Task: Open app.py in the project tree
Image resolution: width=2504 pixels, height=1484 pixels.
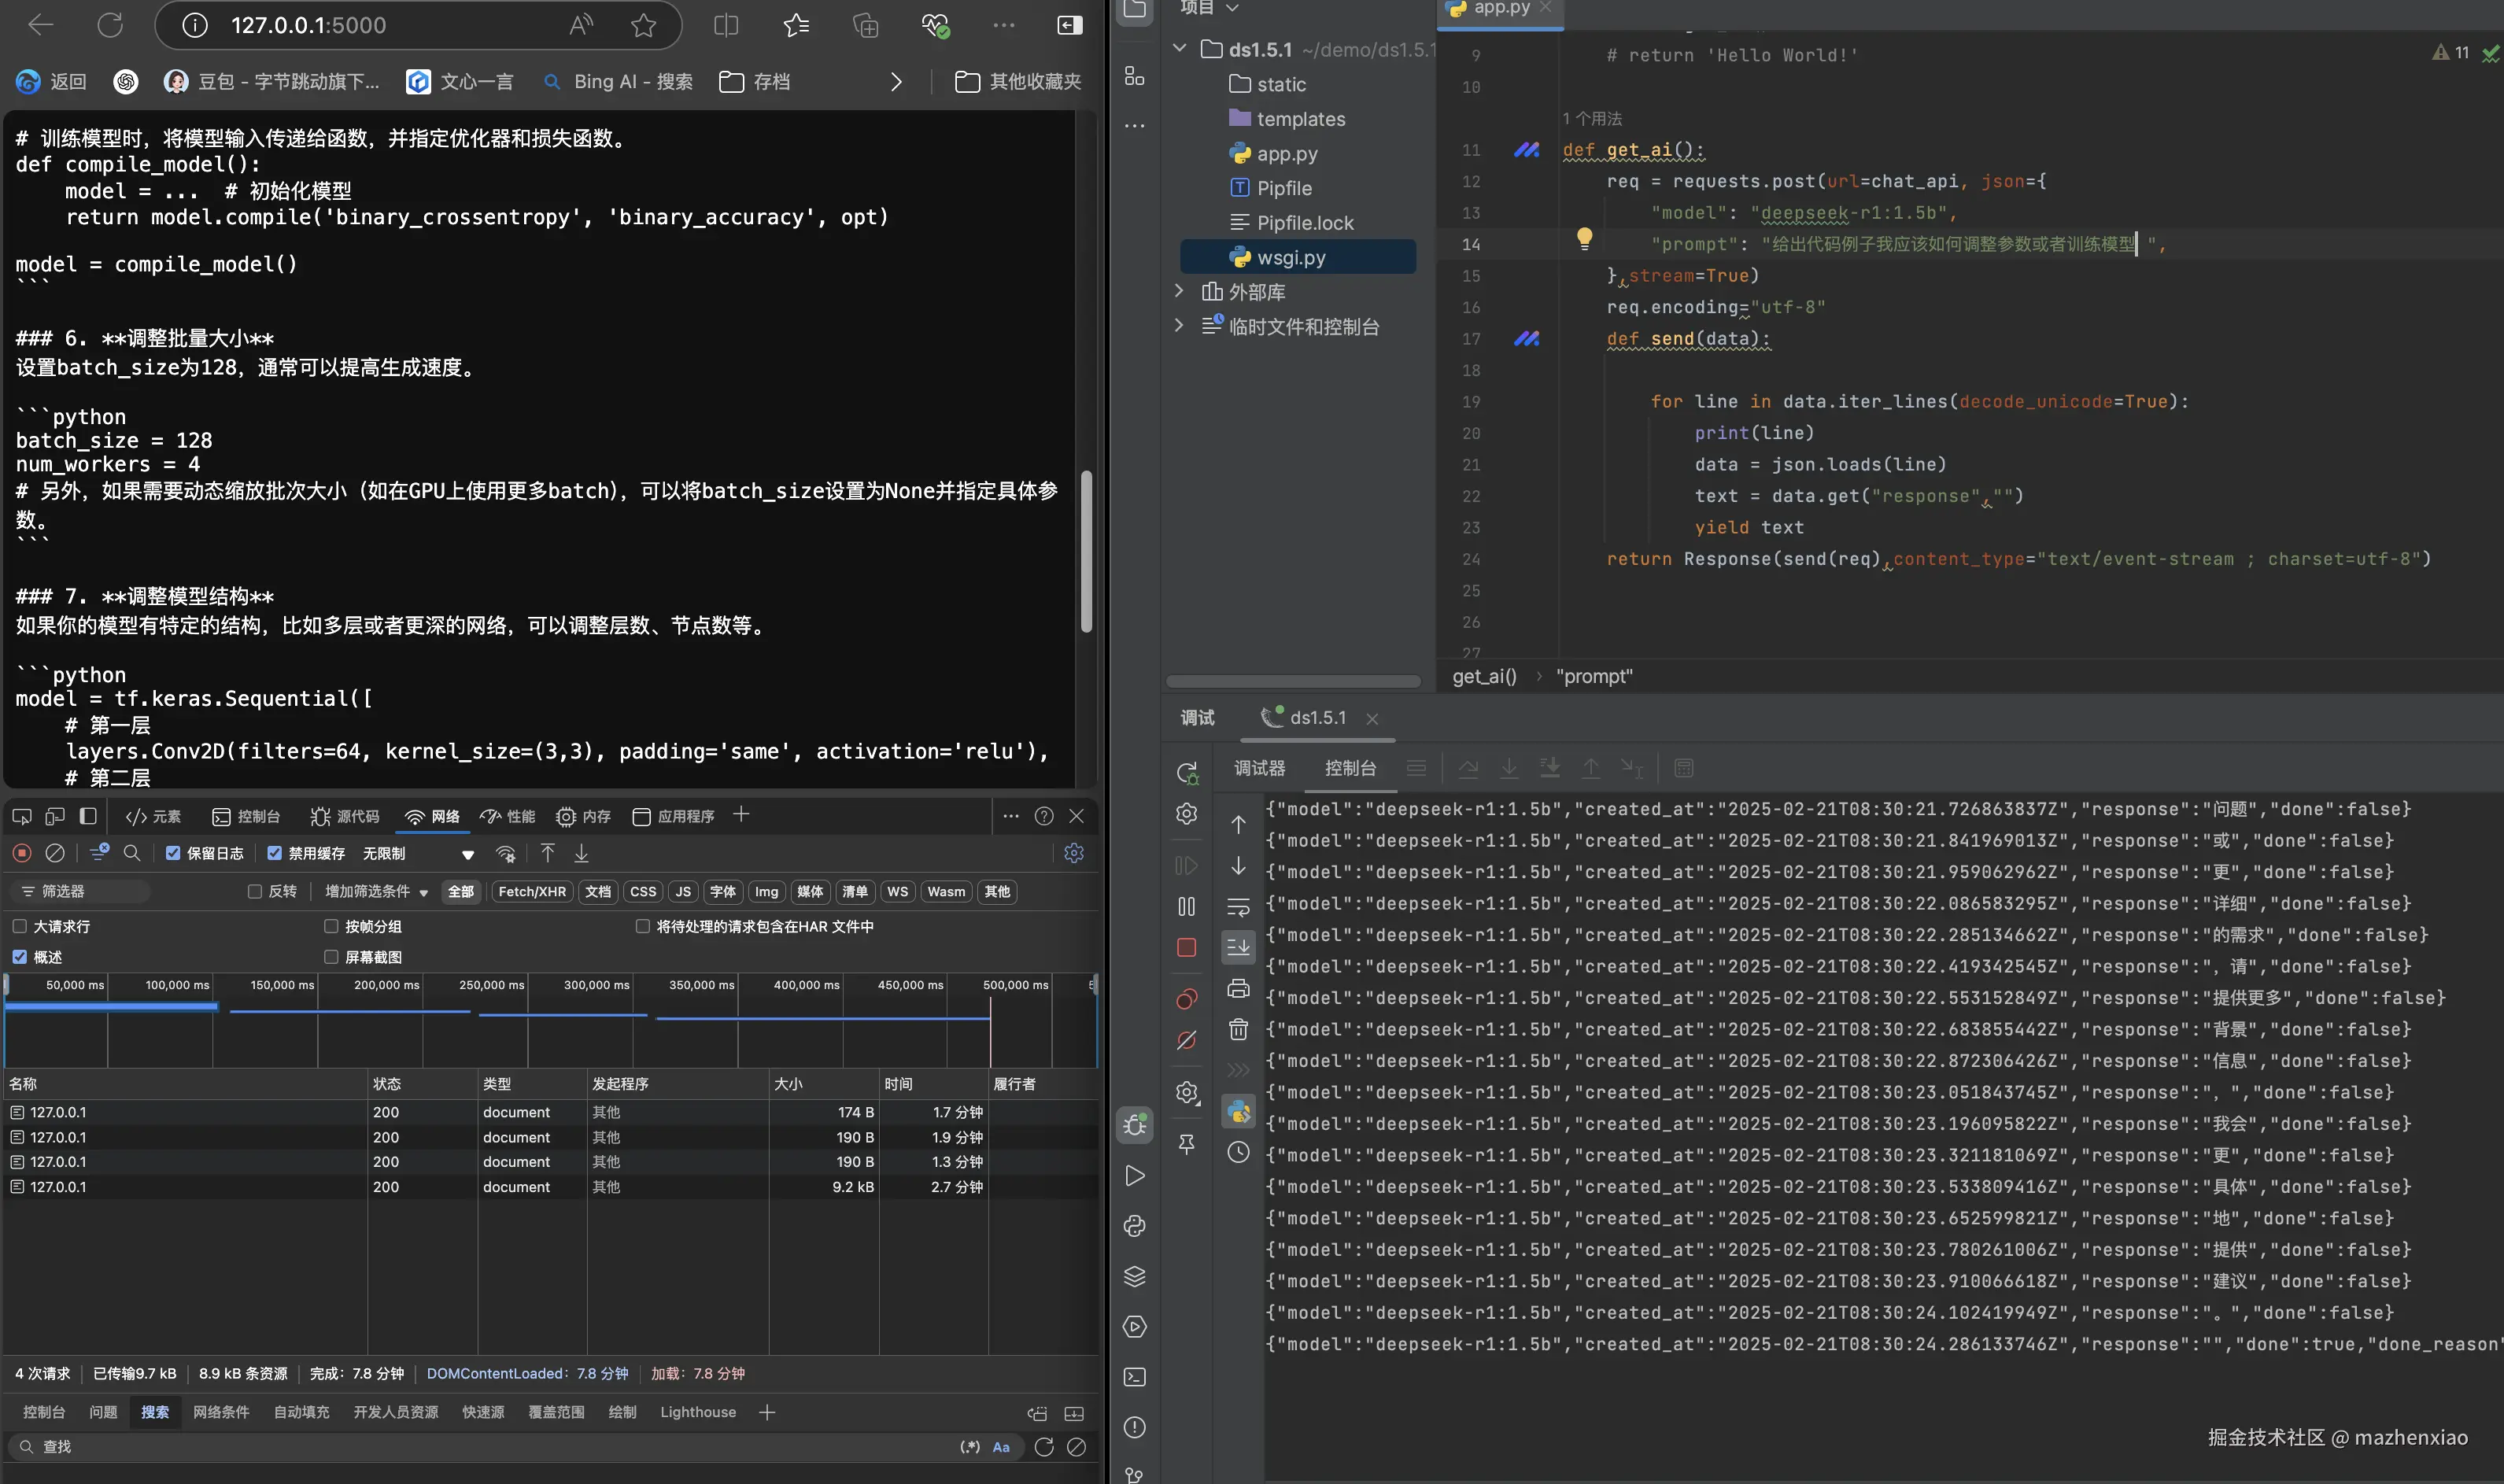Action: tap(1286, 153)
